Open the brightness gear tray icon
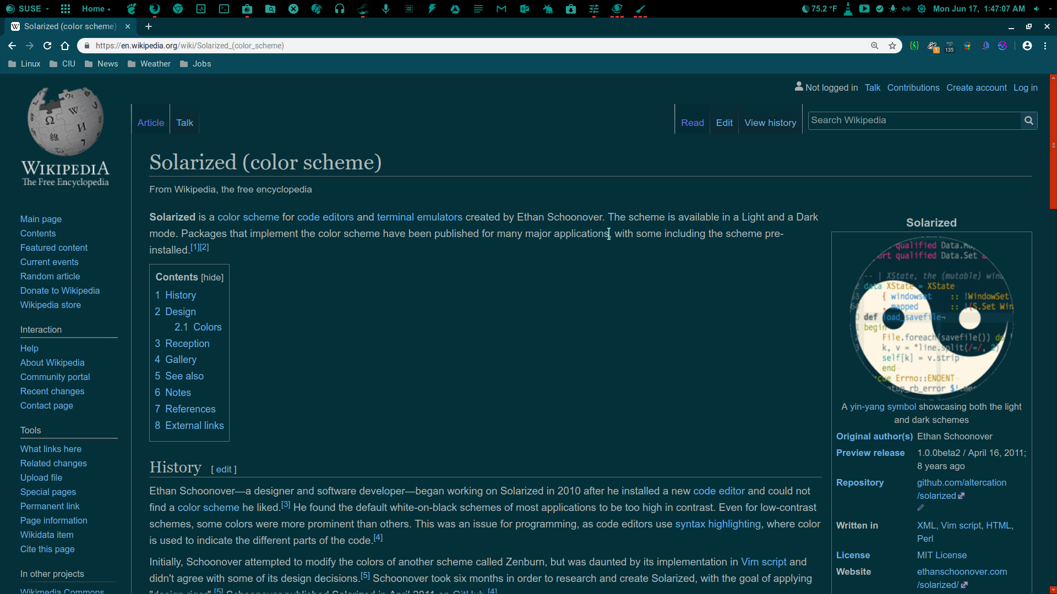 pos(922,9)
